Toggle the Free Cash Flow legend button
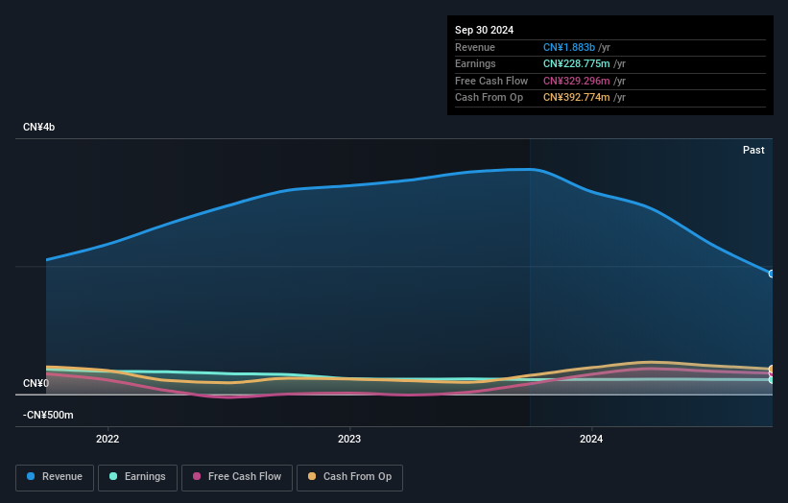This screenshot has width=788, height=503. point(237,477)
